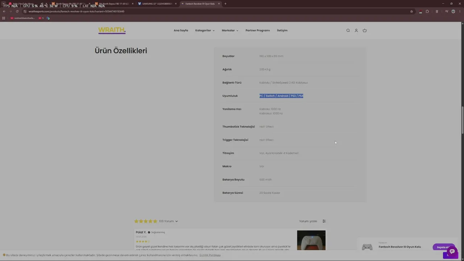Open the İletişim page

point(282,30)
